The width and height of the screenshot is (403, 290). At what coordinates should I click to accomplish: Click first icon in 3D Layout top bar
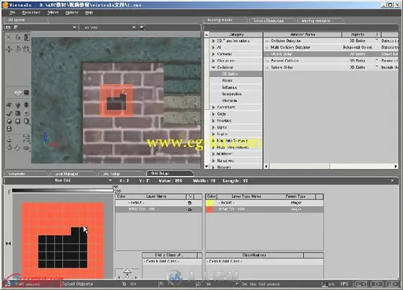8,28
